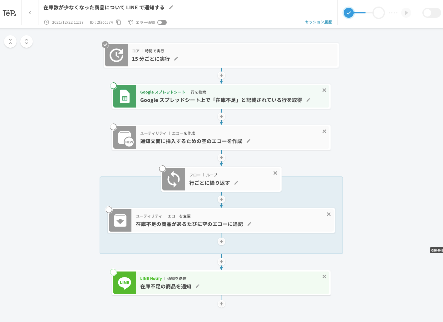The image size is (443, 322).
Task: Click the back chevron beside the TéP logo
Action: [30, 13]
